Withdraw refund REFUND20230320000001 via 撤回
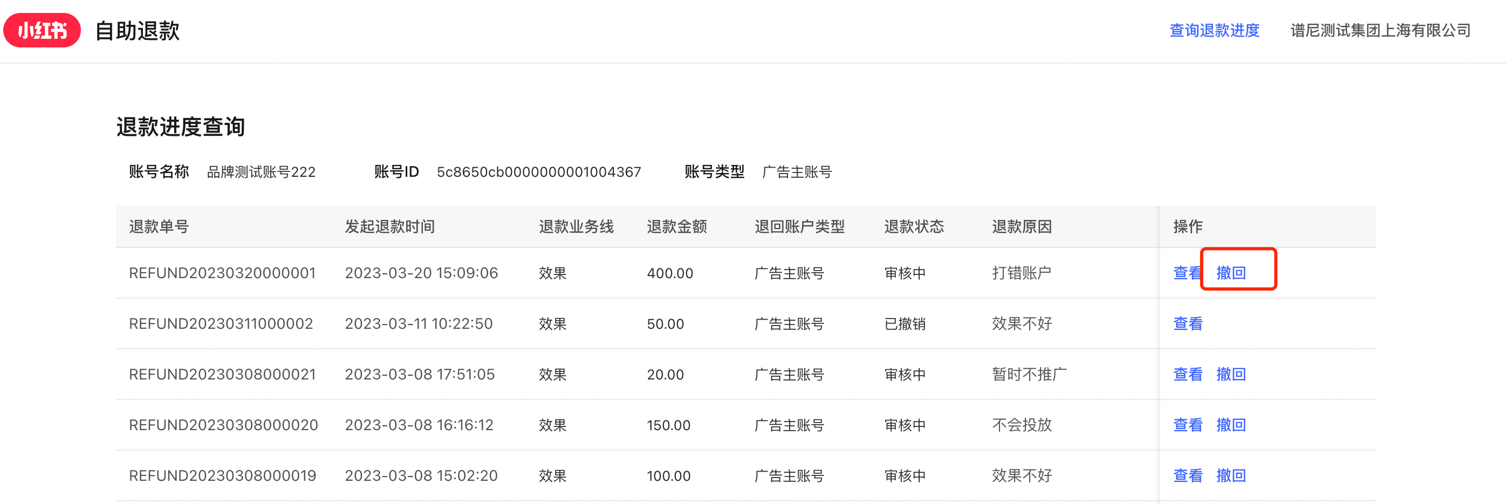 tap(1231, 273)
